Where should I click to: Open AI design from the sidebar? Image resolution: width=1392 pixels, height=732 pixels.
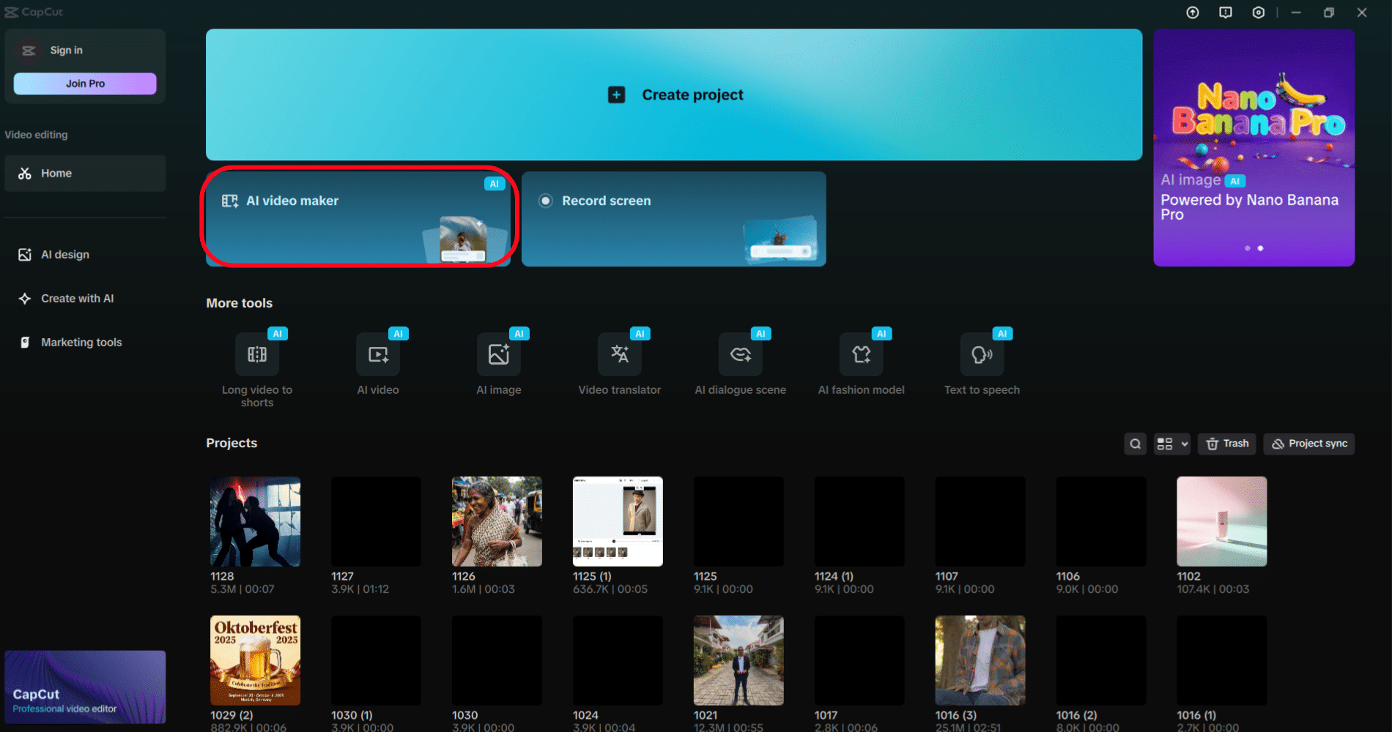(x=64, y=255)
